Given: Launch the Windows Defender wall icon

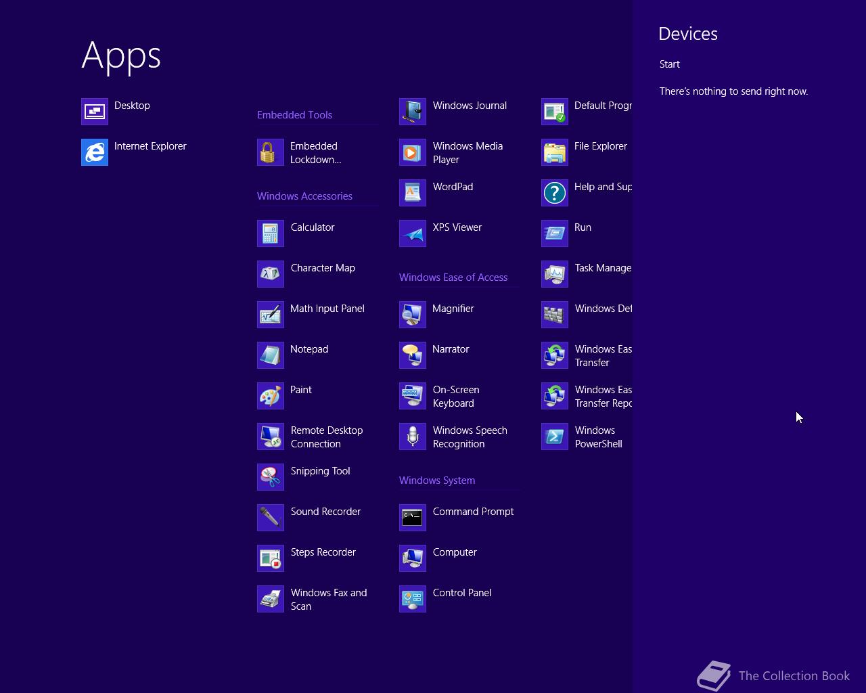Looking at the screenshot, I should point(555,315).
